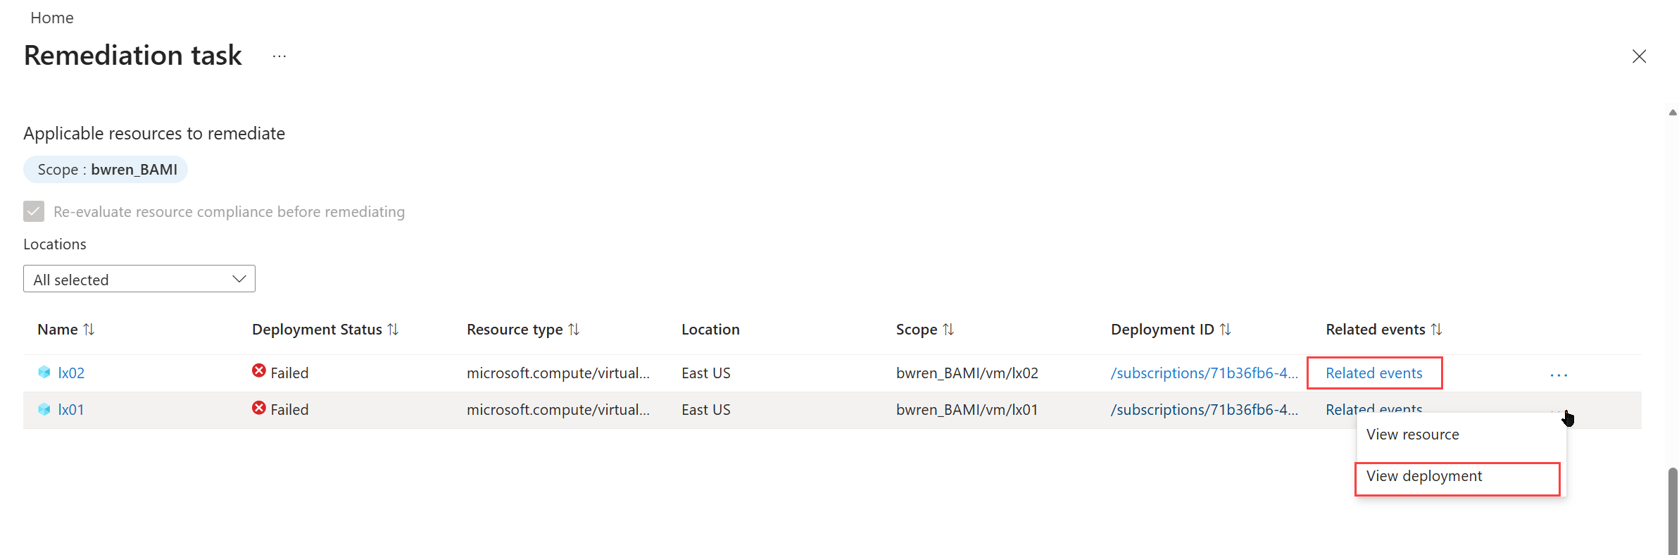Screen dimensions: 1679x555
Task: Click the vertical scrollbar thumb
Action: (x=1673, y=511)
